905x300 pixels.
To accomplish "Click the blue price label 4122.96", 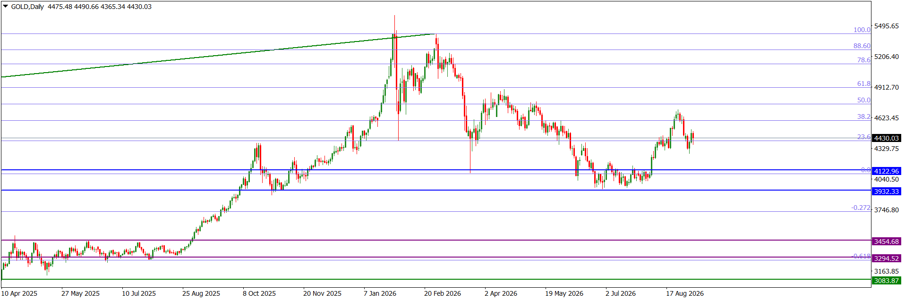I will tap(886, 171).
